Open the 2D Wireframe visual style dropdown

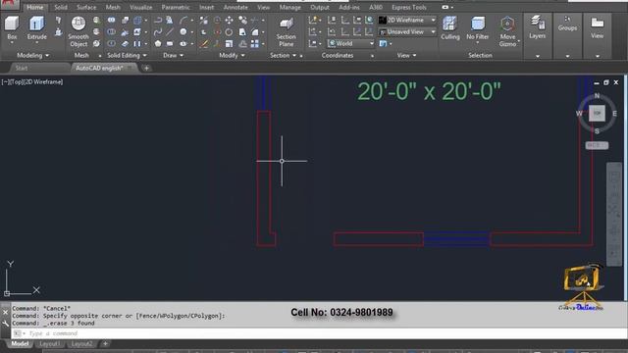point(407,20)
